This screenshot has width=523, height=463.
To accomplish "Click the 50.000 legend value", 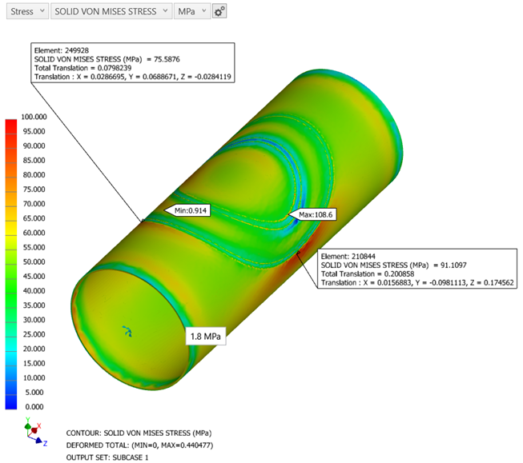I will pos(36,262).
